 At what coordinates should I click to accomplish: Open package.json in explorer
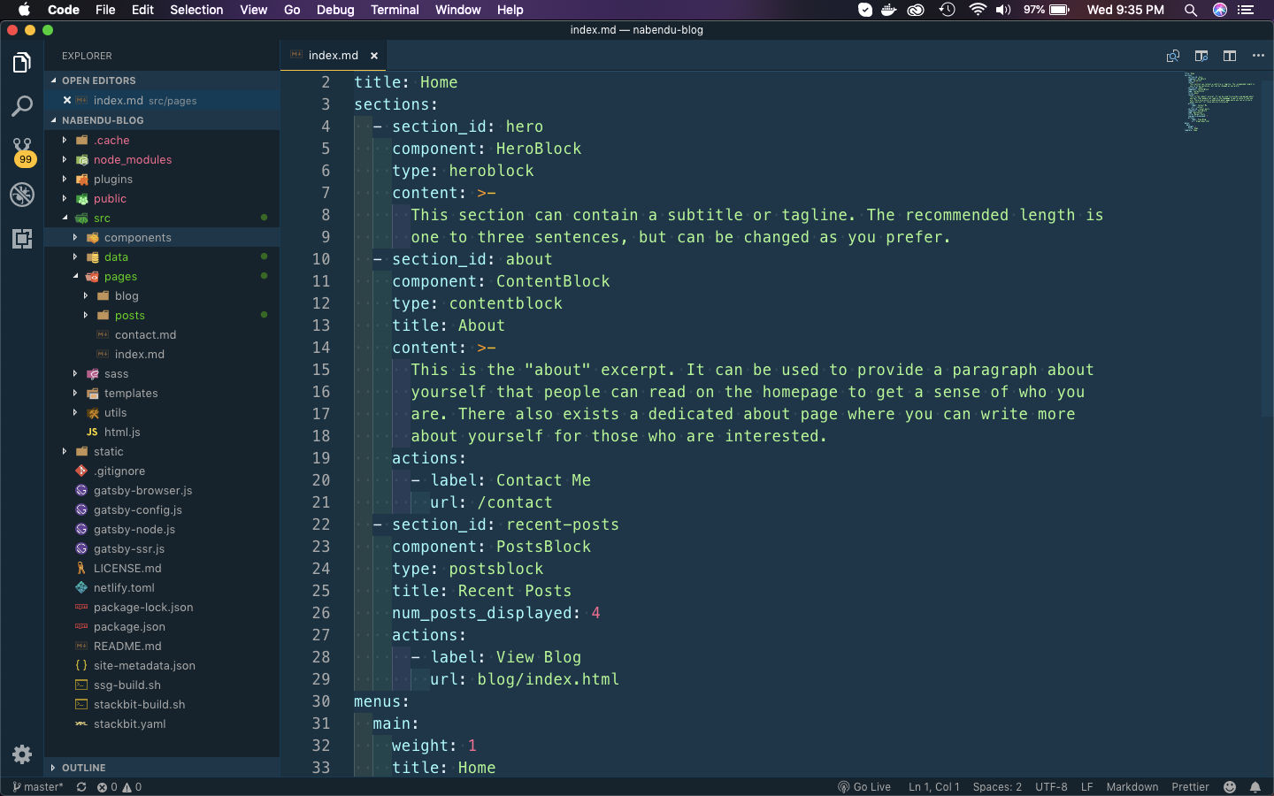[162, 627]
